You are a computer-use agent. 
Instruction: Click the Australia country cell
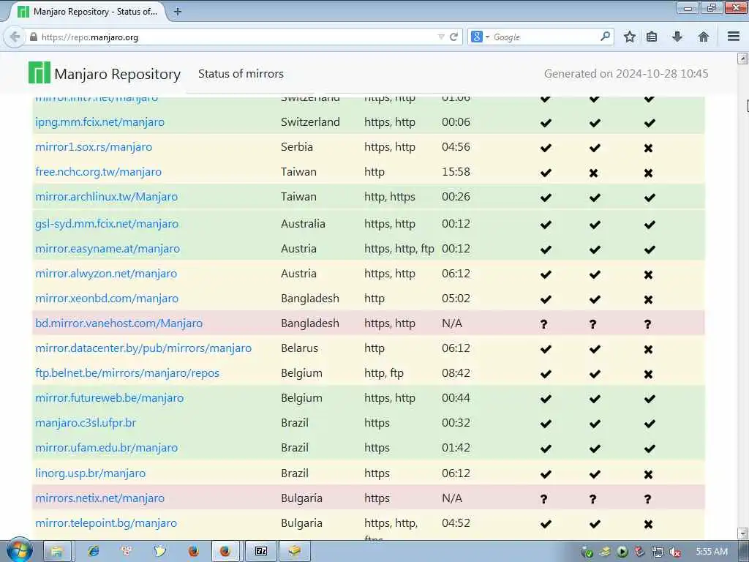click(303, 224)
